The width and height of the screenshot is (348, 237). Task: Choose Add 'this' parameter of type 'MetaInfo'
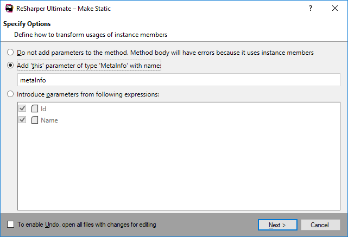tap(10, 65)
